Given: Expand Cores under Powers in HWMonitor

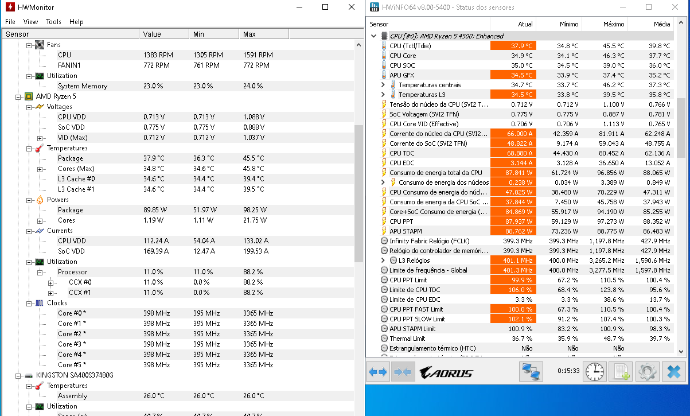Looking at the screenshot, I should pyautogui.click(x=40, y=221).
